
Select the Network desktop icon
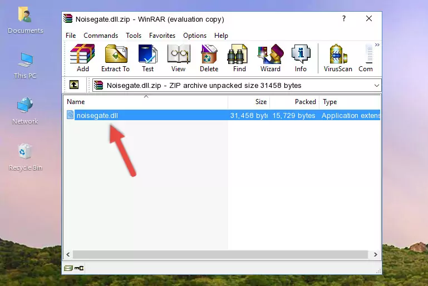coord(25,111)
